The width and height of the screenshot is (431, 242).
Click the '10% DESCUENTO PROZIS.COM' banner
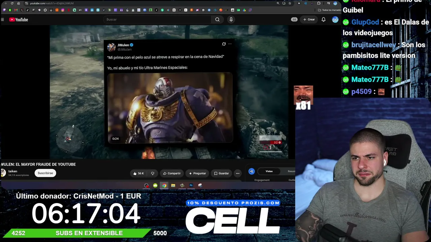233,203
